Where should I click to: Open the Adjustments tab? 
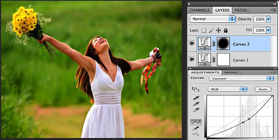coord(205,73)
